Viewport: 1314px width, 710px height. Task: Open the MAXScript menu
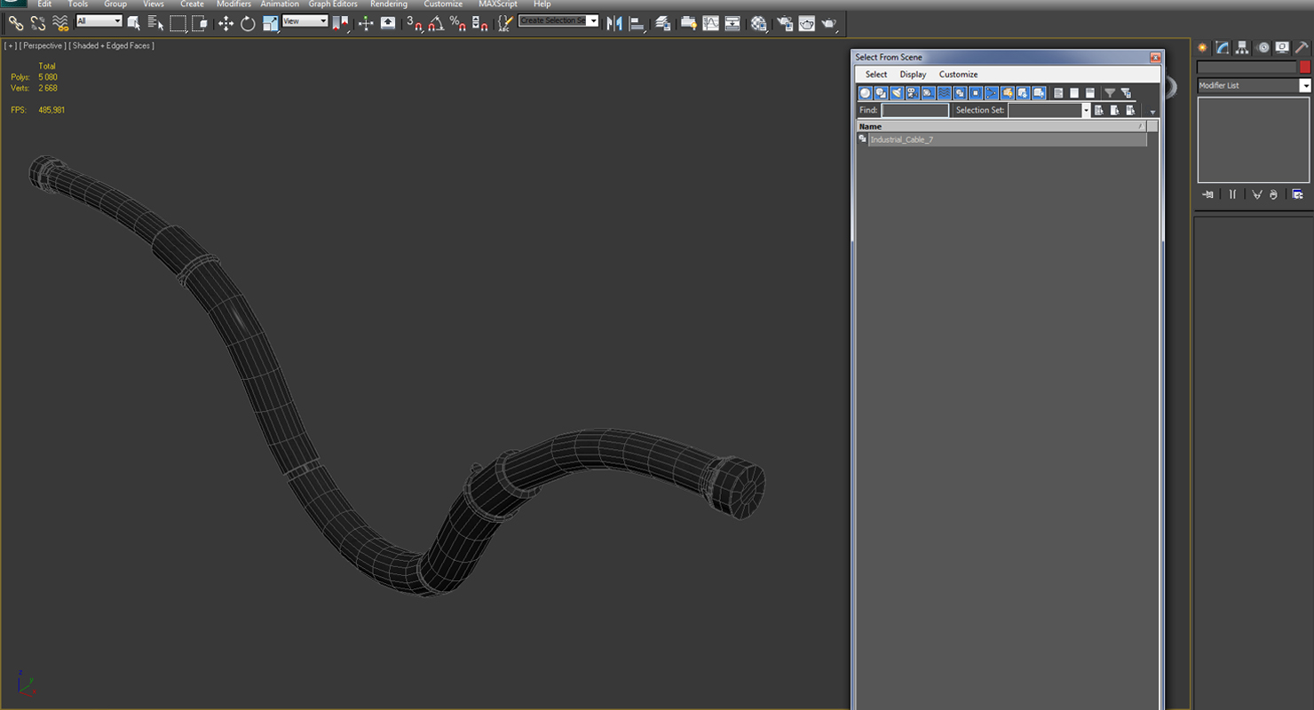[498, 4]
